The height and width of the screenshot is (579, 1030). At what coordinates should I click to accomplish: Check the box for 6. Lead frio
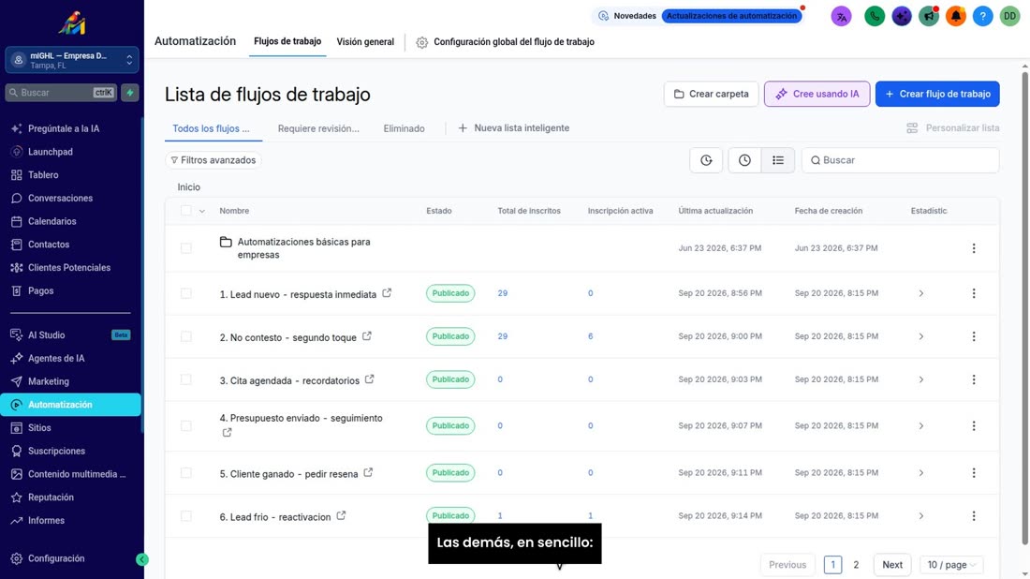coord(186,516)
